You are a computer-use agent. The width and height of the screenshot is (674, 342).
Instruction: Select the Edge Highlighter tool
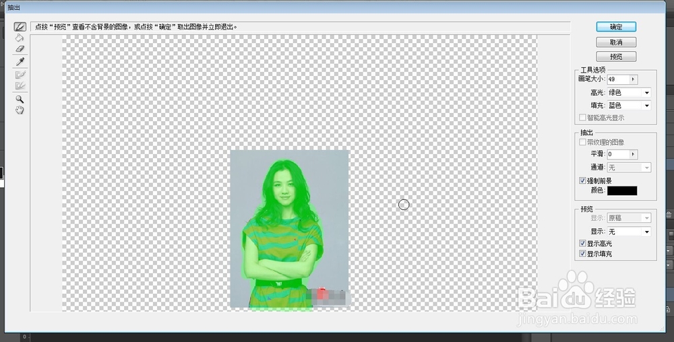pos(20,27)
